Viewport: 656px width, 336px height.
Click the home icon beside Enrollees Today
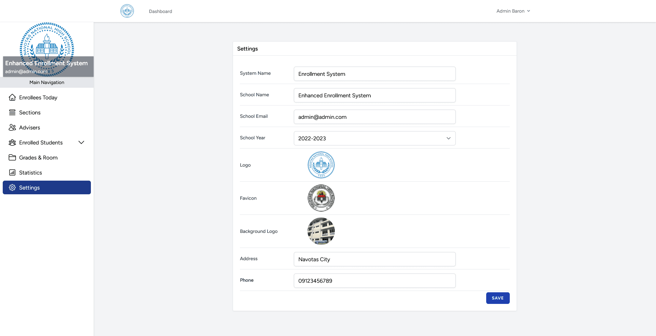[12, 97]
